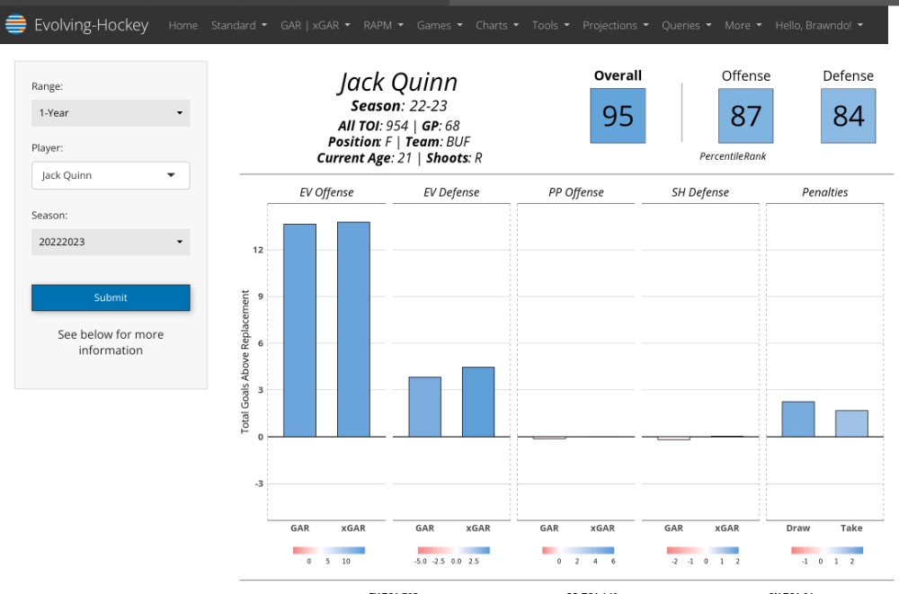Click the Penalties panel title
899x594 pixels.
click(824, 192)
